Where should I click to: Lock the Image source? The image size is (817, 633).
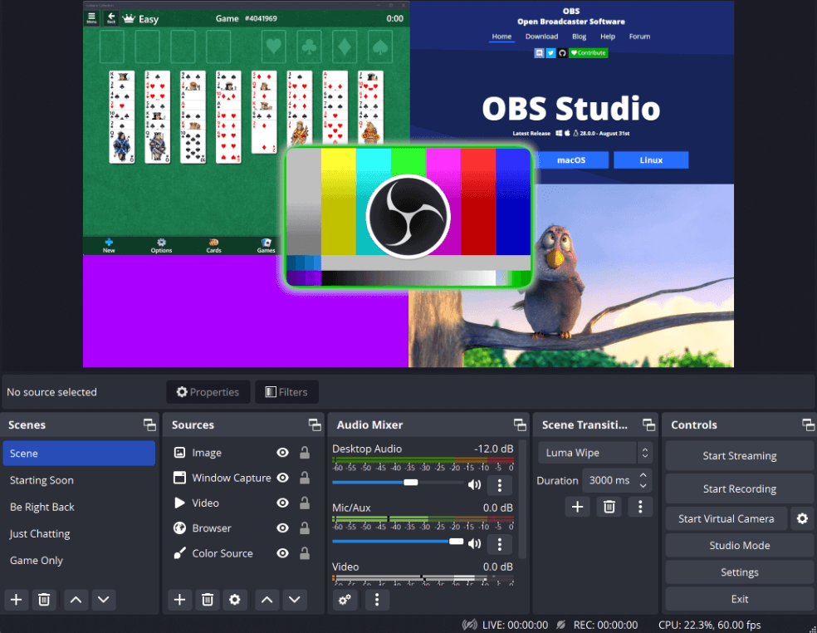(x=305, y=453)
